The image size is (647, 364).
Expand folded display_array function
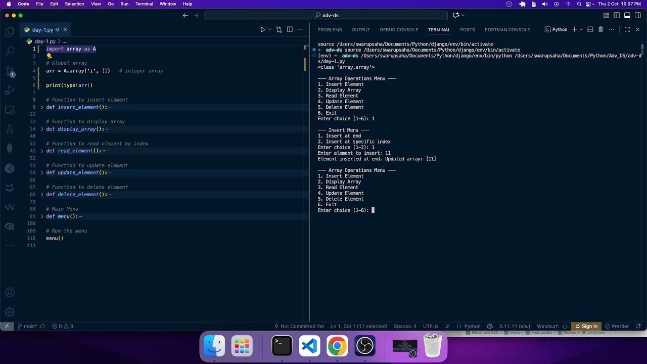tap(42, 129)
